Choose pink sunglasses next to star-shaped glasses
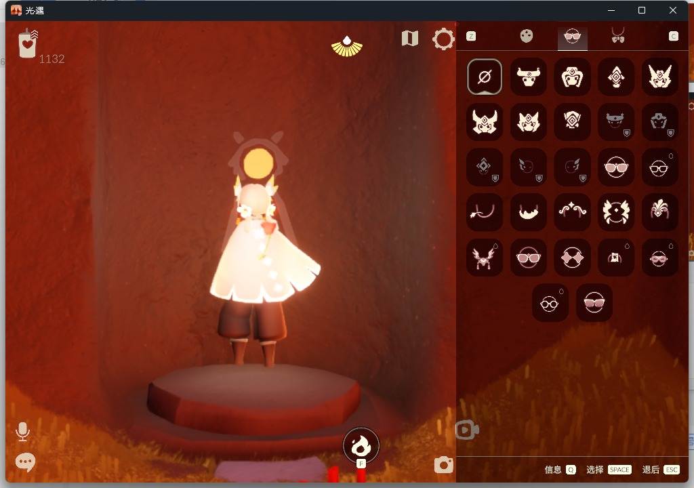The image size is (694, 488). 528,258
